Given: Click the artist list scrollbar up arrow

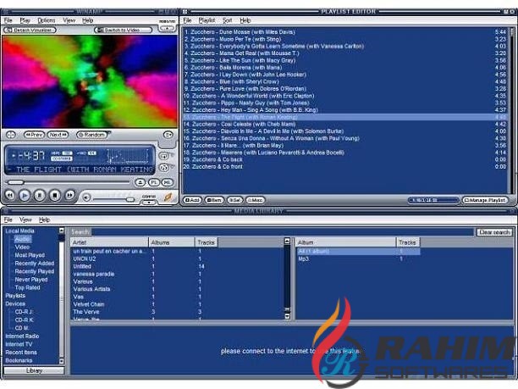Looking at the screenshot, I should (x=287, y=242).
